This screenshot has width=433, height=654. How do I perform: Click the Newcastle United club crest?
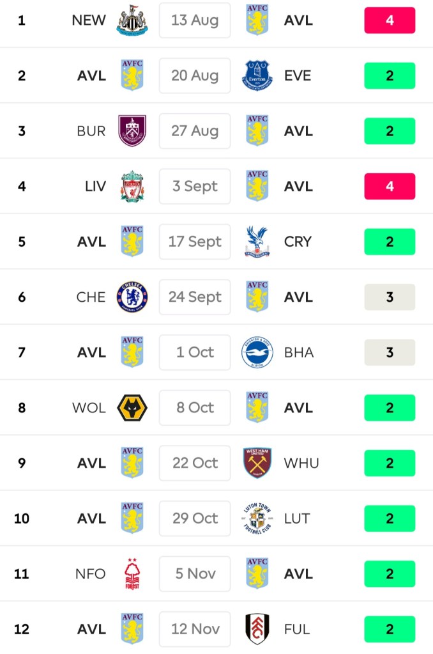pyautogui.click(x=132, y=20)
